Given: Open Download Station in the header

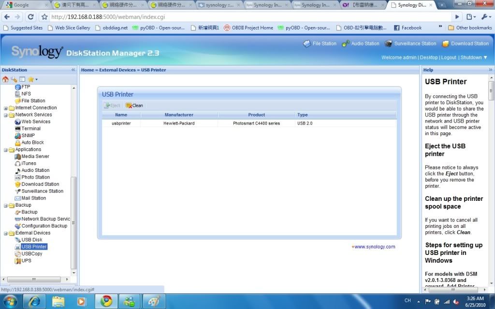Looking at the screenshot, I should click(465, 43).
